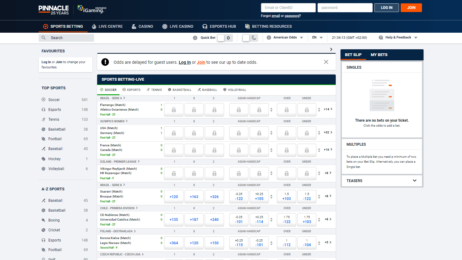Toggle the Quick Bet switch

(225, 38)
